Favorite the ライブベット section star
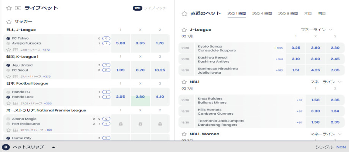349x152 pixels. pyautogui.click(x=9, y=8)
